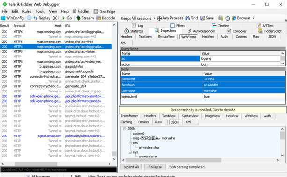Viewport: 287px width, 177px height.
Task: Click the timer clock icon
Action: pyautogui.click(x=228, y=18)
